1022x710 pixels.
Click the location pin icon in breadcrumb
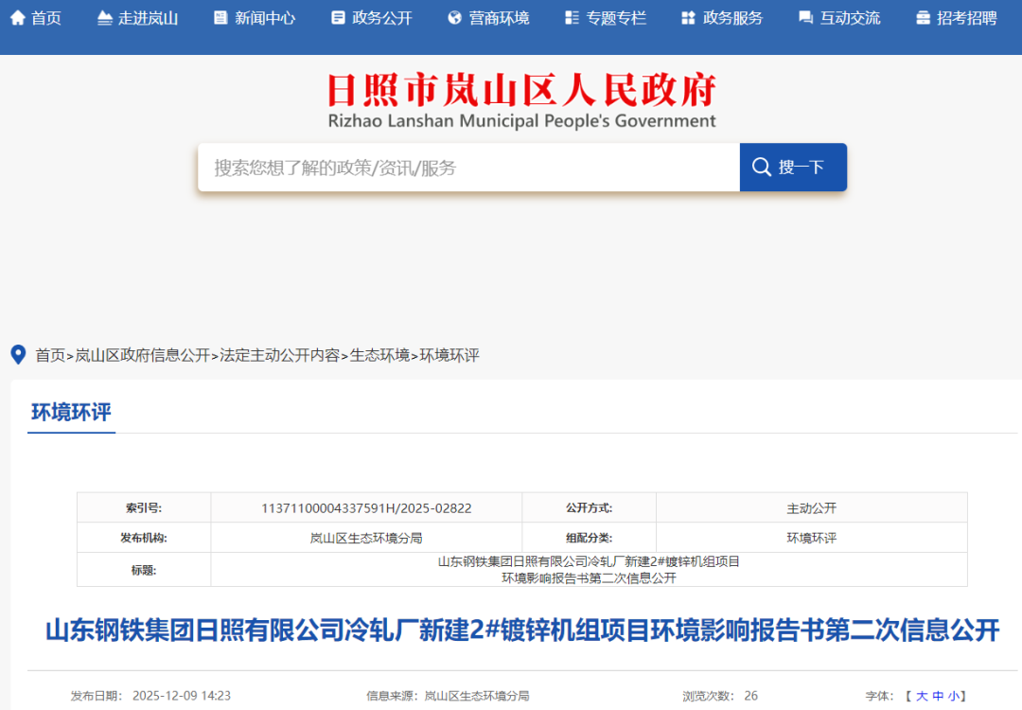[x=17, y=355]
